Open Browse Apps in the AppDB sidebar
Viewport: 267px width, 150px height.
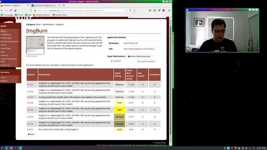(6, 38)
